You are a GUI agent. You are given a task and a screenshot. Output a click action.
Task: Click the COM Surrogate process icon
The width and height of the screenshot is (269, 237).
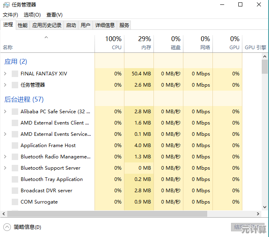coord(15,202)
